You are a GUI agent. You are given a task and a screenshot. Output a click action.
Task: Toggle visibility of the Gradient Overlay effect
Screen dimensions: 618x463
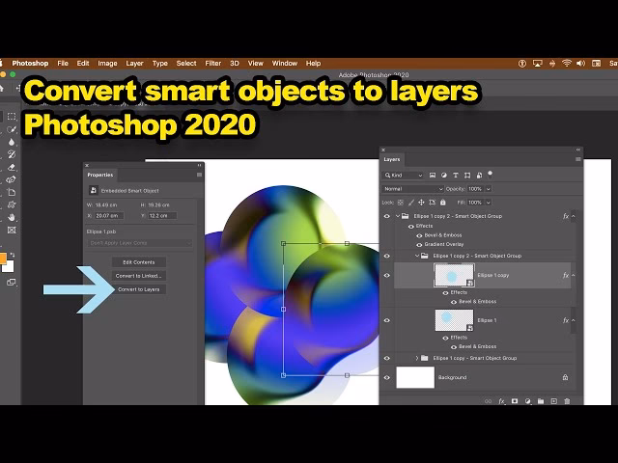pyautogui.click(x=419, y=244)
